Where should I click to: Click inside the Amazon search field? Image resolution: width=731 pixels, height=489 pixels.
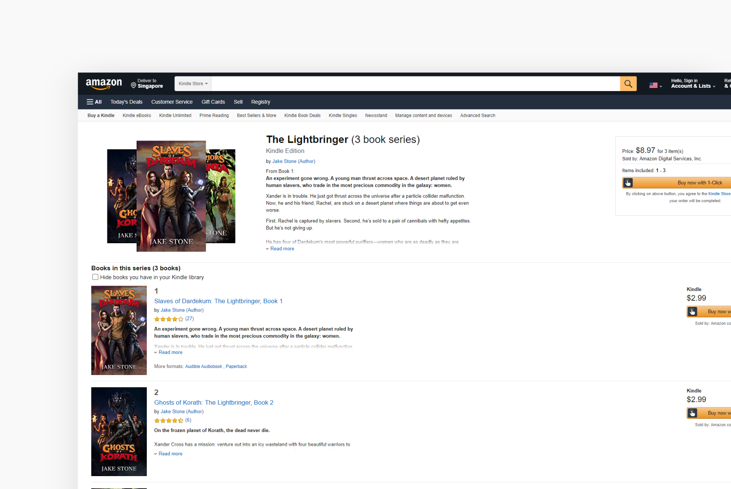[415, 84]
